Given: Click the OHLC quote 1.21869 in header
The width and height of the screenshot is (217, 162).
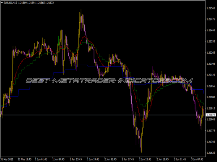Looking at the screenshot, I should pos(22,3).
